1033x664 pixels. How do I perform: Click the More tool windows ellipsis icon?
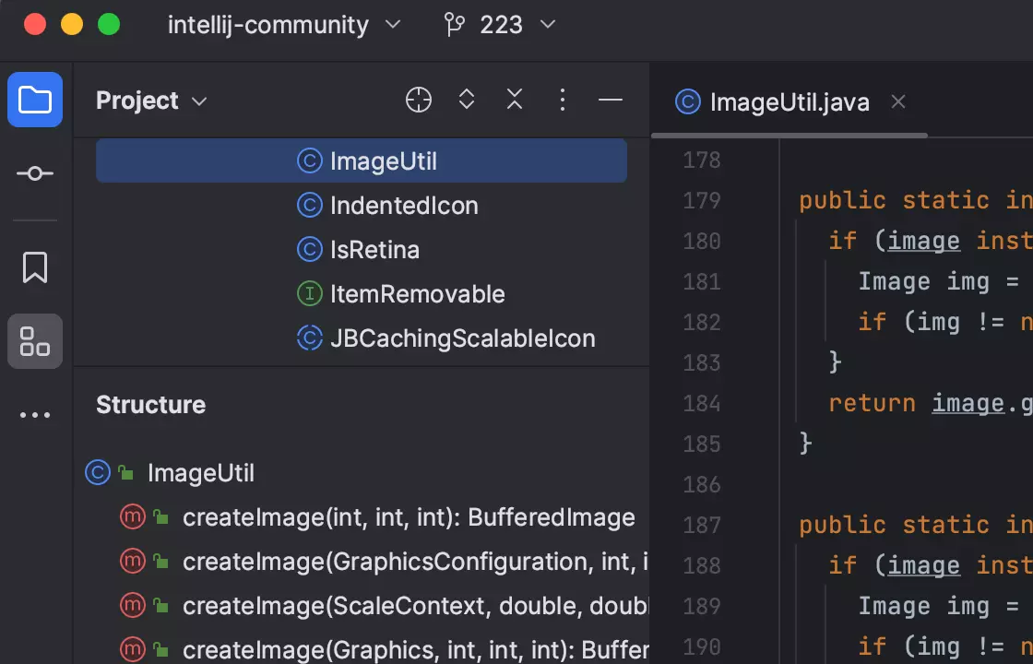[34, 414]
